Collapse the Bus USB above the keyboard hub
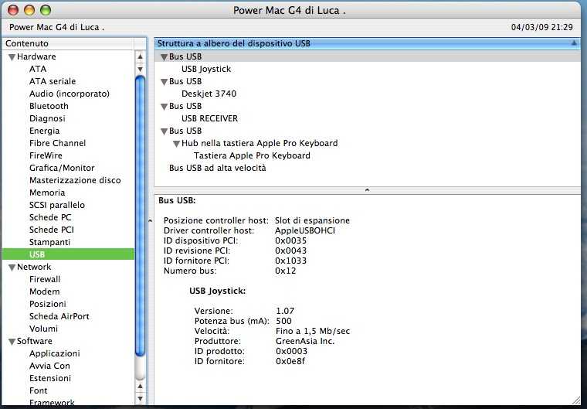 coord(164,131)
